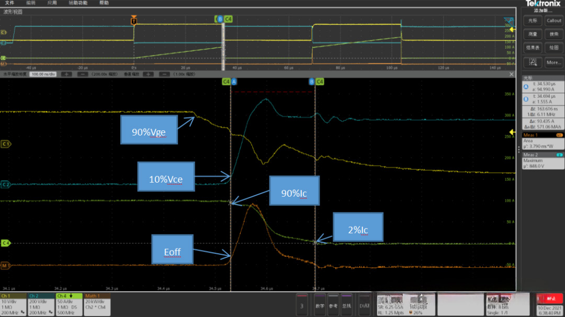
Task: Open the Math 1 badge settings
Action: [x=96, y=303]
